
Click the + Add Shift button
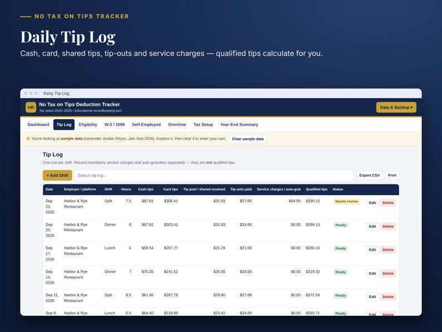click(57, 175)
